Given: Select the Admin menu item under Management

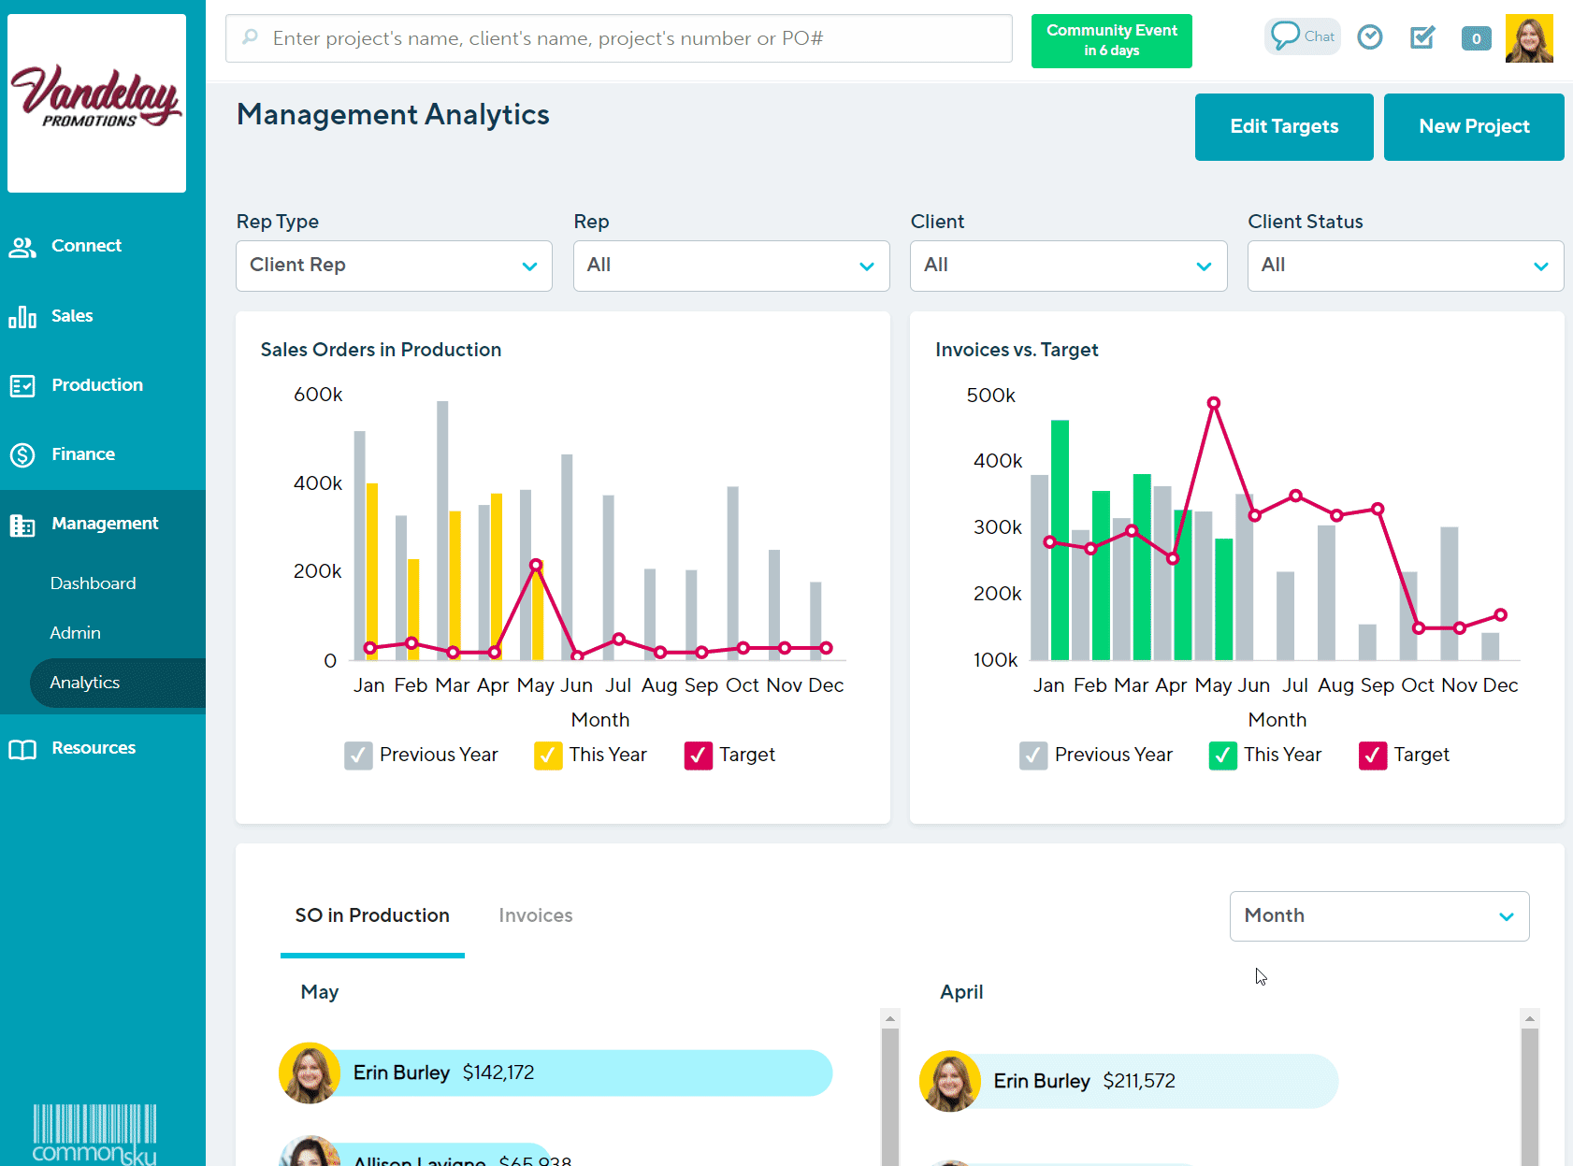Looking at the screenshot, I should [x=75, y=632].
